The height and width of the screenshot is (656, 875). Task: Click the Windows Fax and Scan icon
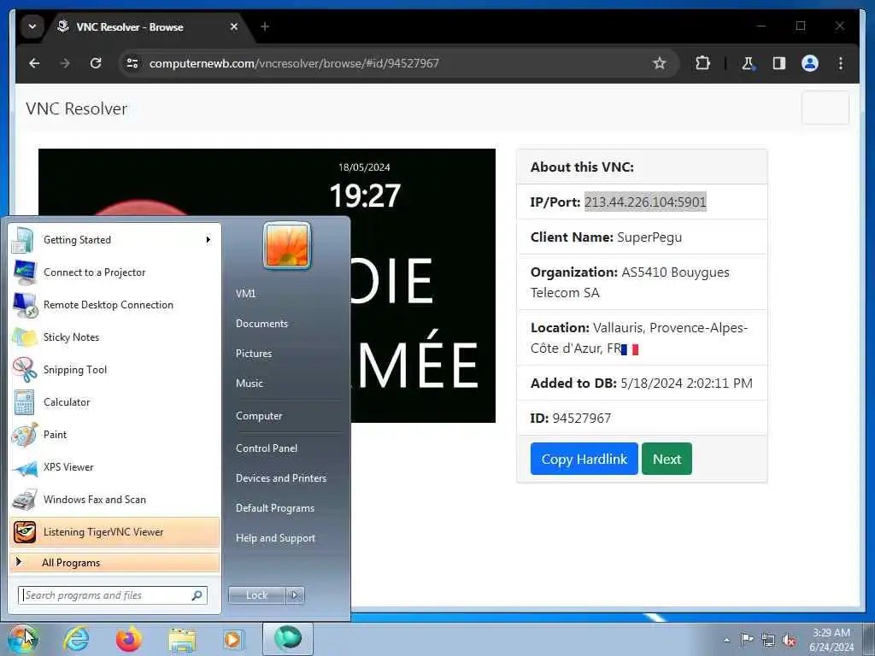(x=25, y=500)
